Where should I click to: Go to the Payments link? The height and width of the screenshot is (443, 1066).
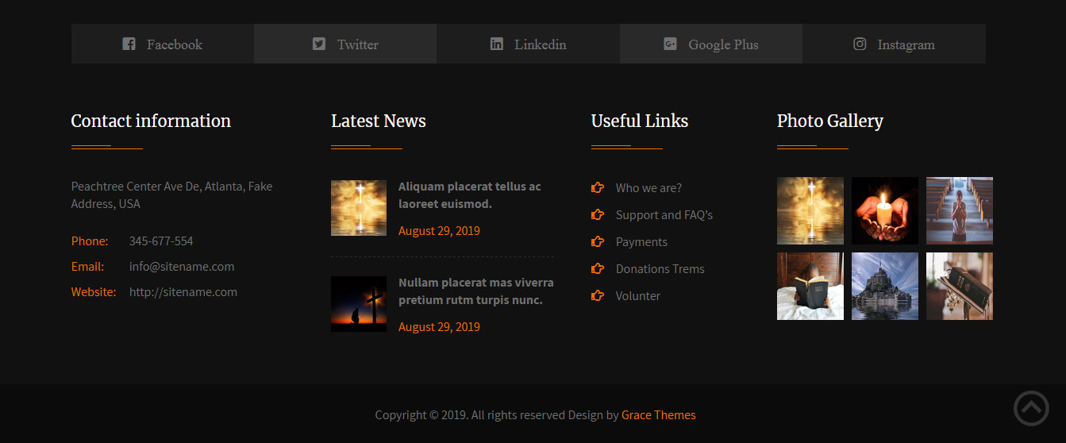[x=641, y=242]
